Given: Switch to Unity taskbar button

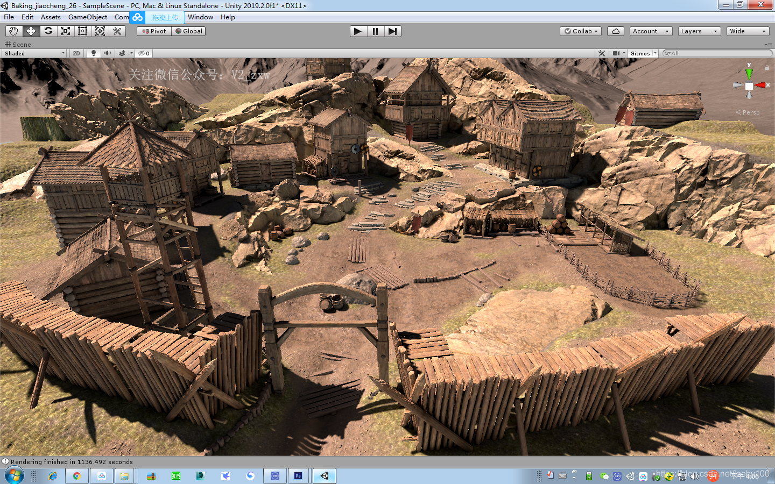Looking at the screenshot, I should pyautogui.click(x=325, y=476).
